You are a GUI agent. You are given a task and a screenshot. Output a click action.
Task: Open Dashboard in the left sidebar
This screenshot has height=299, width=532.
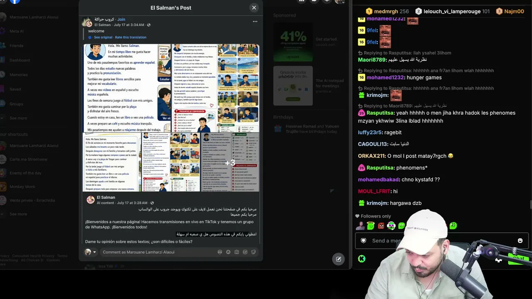[x=20, y=60]
